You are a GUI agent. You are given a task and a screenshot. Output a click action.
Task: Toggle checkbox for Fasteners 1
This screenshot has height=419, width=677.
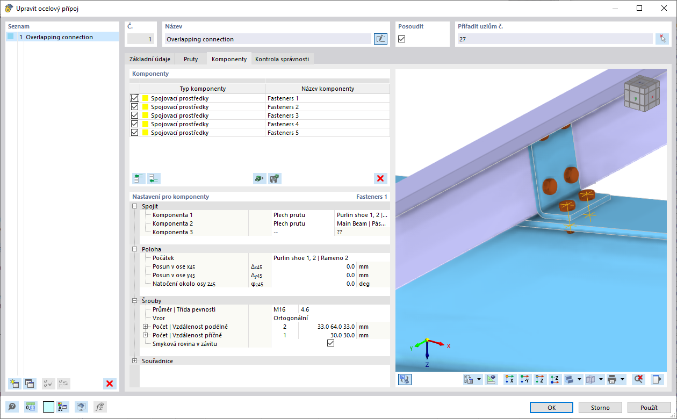pyautogui.click(x=134, y=98)
